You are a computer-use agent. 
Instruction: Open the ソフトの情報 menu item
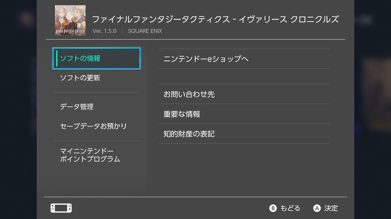click(x=97, y=58)
